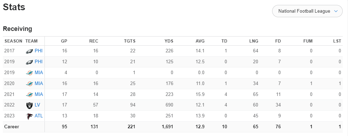The height and width of the screenshot is (136, 348).
Task: Click the Dolphins logo in the 2019 MIA row
Action: (29, 73)
